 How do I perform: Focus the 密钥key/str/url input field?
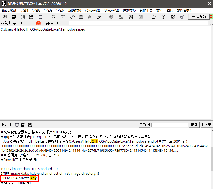138,23
